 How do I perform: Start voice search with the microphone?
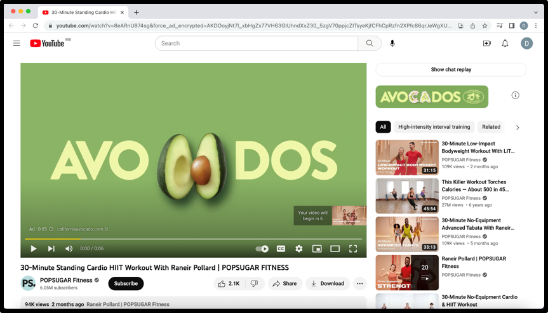pos(392,43)
